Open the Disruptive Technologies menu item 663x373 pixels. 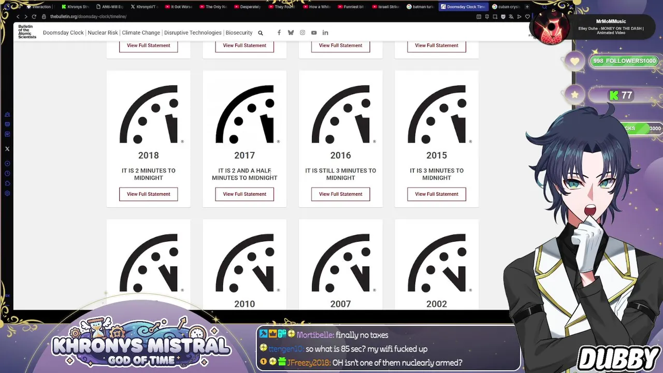(193, 33)
